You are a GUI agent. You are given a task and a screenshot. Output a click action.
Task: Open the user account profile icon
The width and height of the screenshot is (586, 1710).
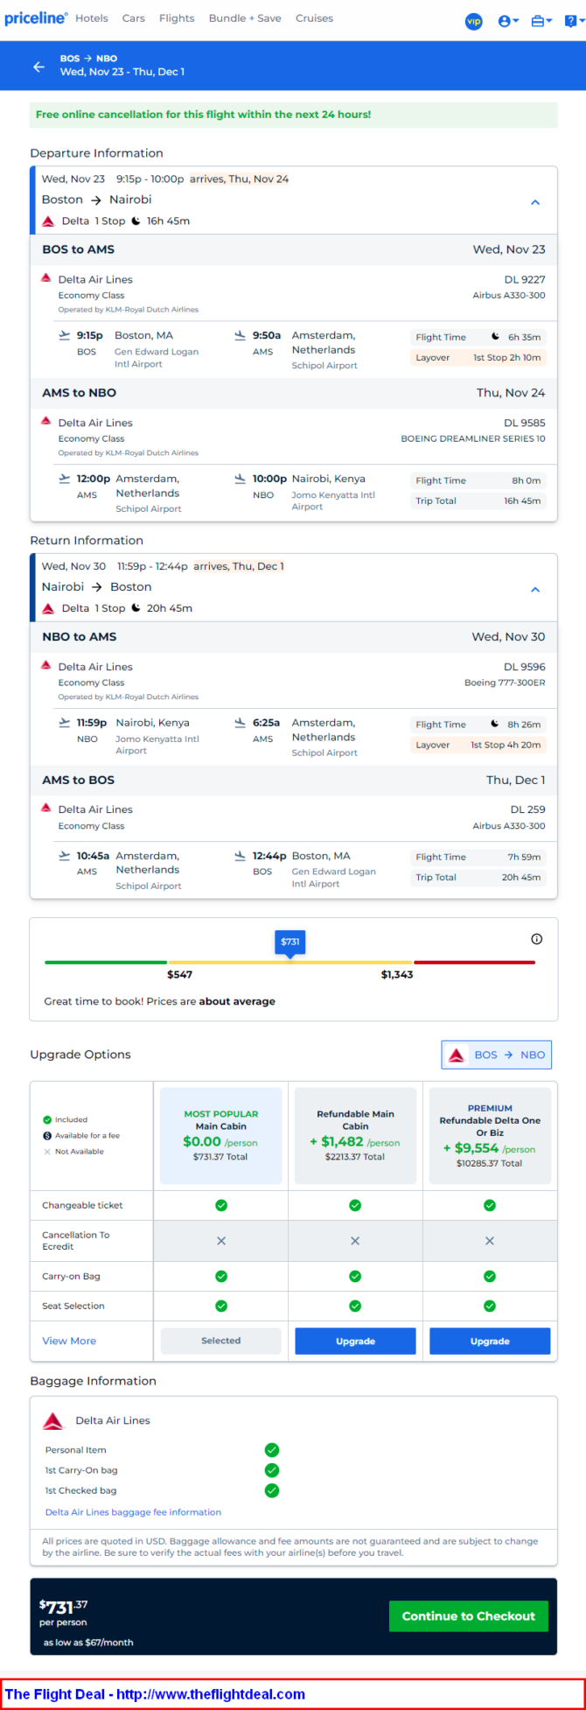(508, 21)
